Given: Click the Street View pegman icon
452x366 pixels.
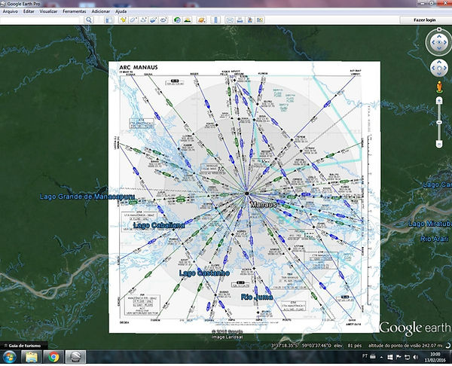Looking at the screenshot, I should click(439, 87).
